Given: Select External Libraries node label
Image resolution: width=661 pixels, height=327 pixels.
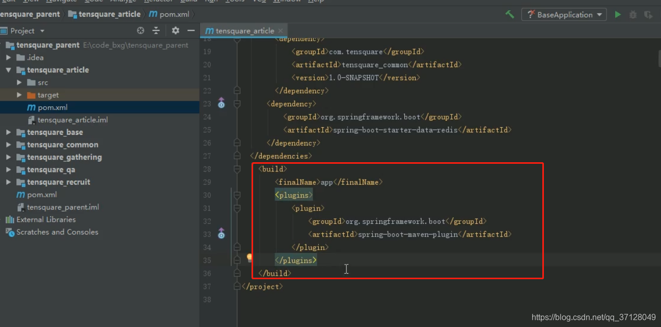Looking at the screenshot, I should (46, 220).
